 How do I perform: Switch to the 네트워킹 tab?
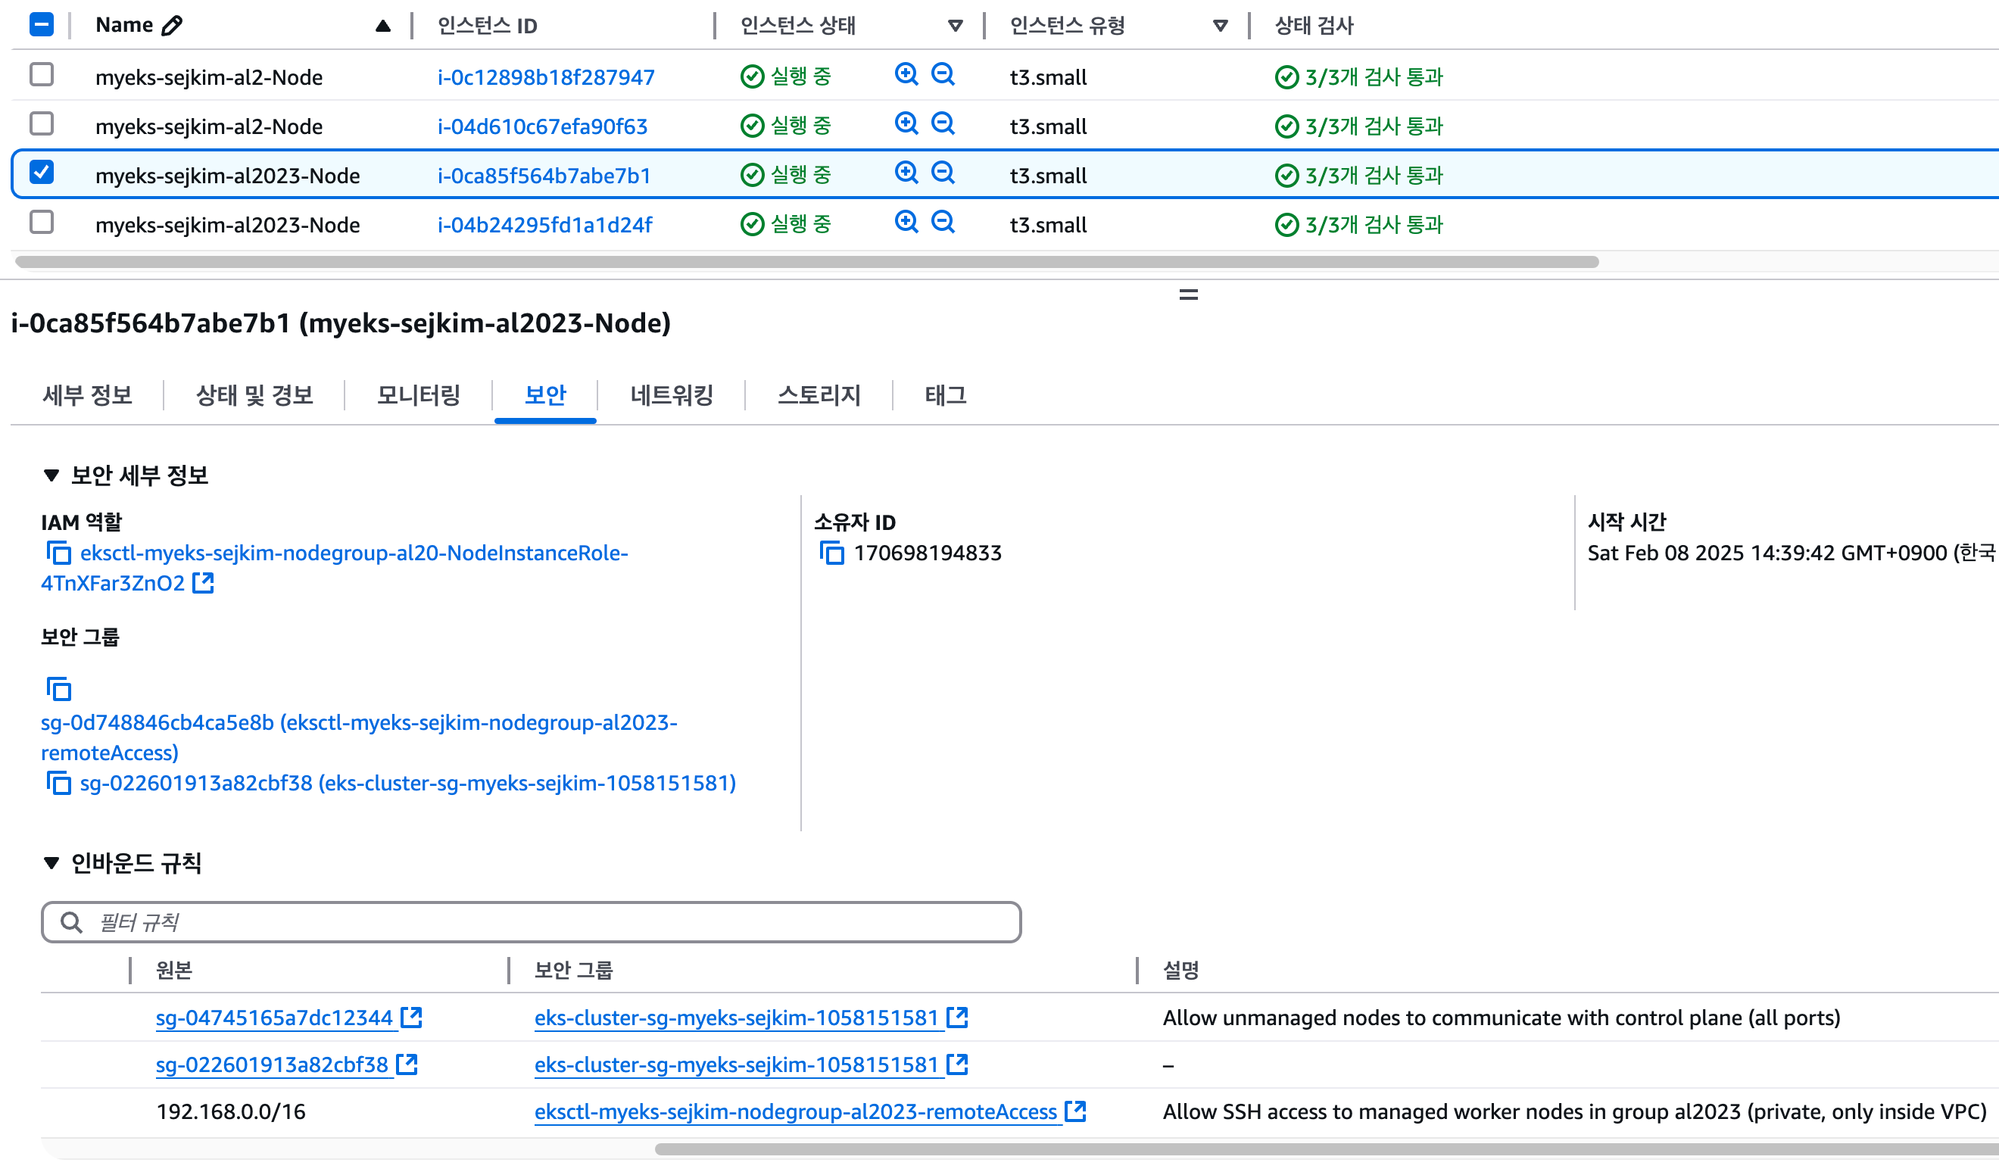click(671, 395)
